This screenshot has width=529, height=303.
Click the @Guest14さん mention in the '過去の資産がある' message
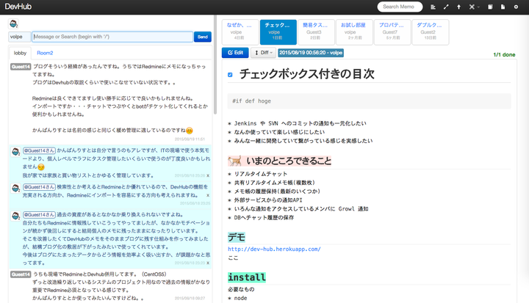(x=39, y=215)
